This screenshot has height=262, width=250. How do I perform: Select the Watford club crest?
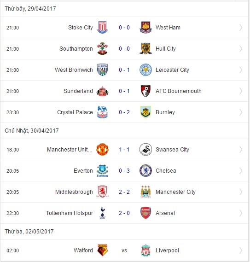[x=102, y=250]
